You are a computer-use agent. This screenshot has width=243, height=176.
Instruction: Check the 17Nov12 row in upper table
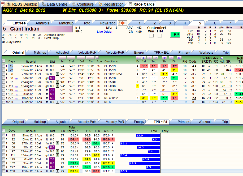coord(4,66)
